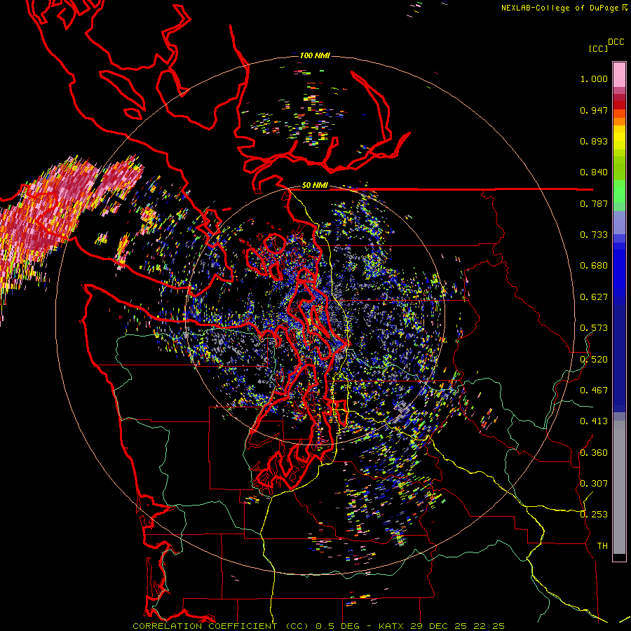This screenshot has height=631, width=631.
Task: Click the 50 NMI range ring label
Action: [315, 186]
